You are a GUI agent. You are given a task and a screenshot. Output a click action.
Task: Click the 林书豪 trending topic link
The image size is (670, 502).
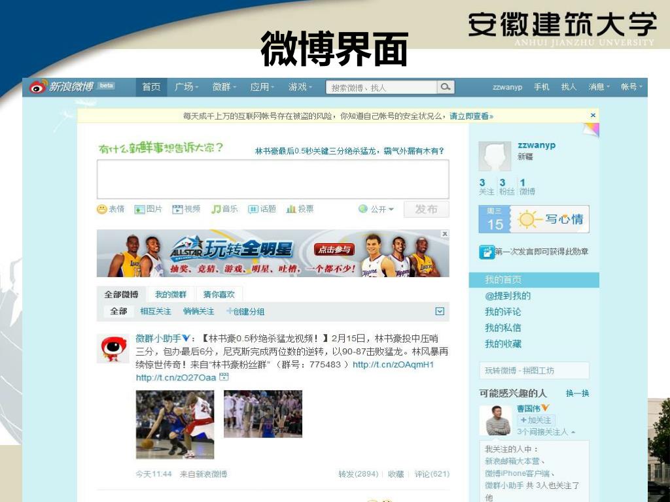349,151
